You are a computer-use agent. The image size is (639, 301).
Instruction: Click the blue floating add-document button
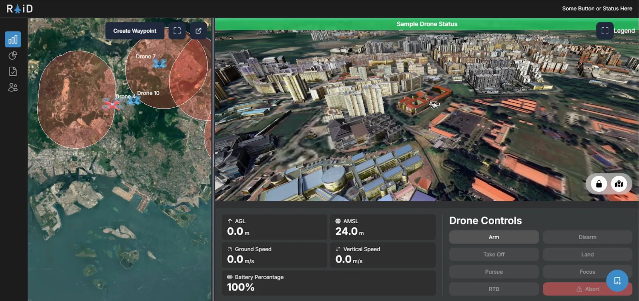[x=617, y=280]
